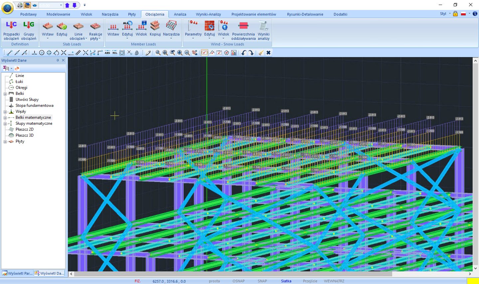Toggle the colored dot grid toolbar button
The image size is (479, 284).
pyautogui.click(x=234, y=53)
